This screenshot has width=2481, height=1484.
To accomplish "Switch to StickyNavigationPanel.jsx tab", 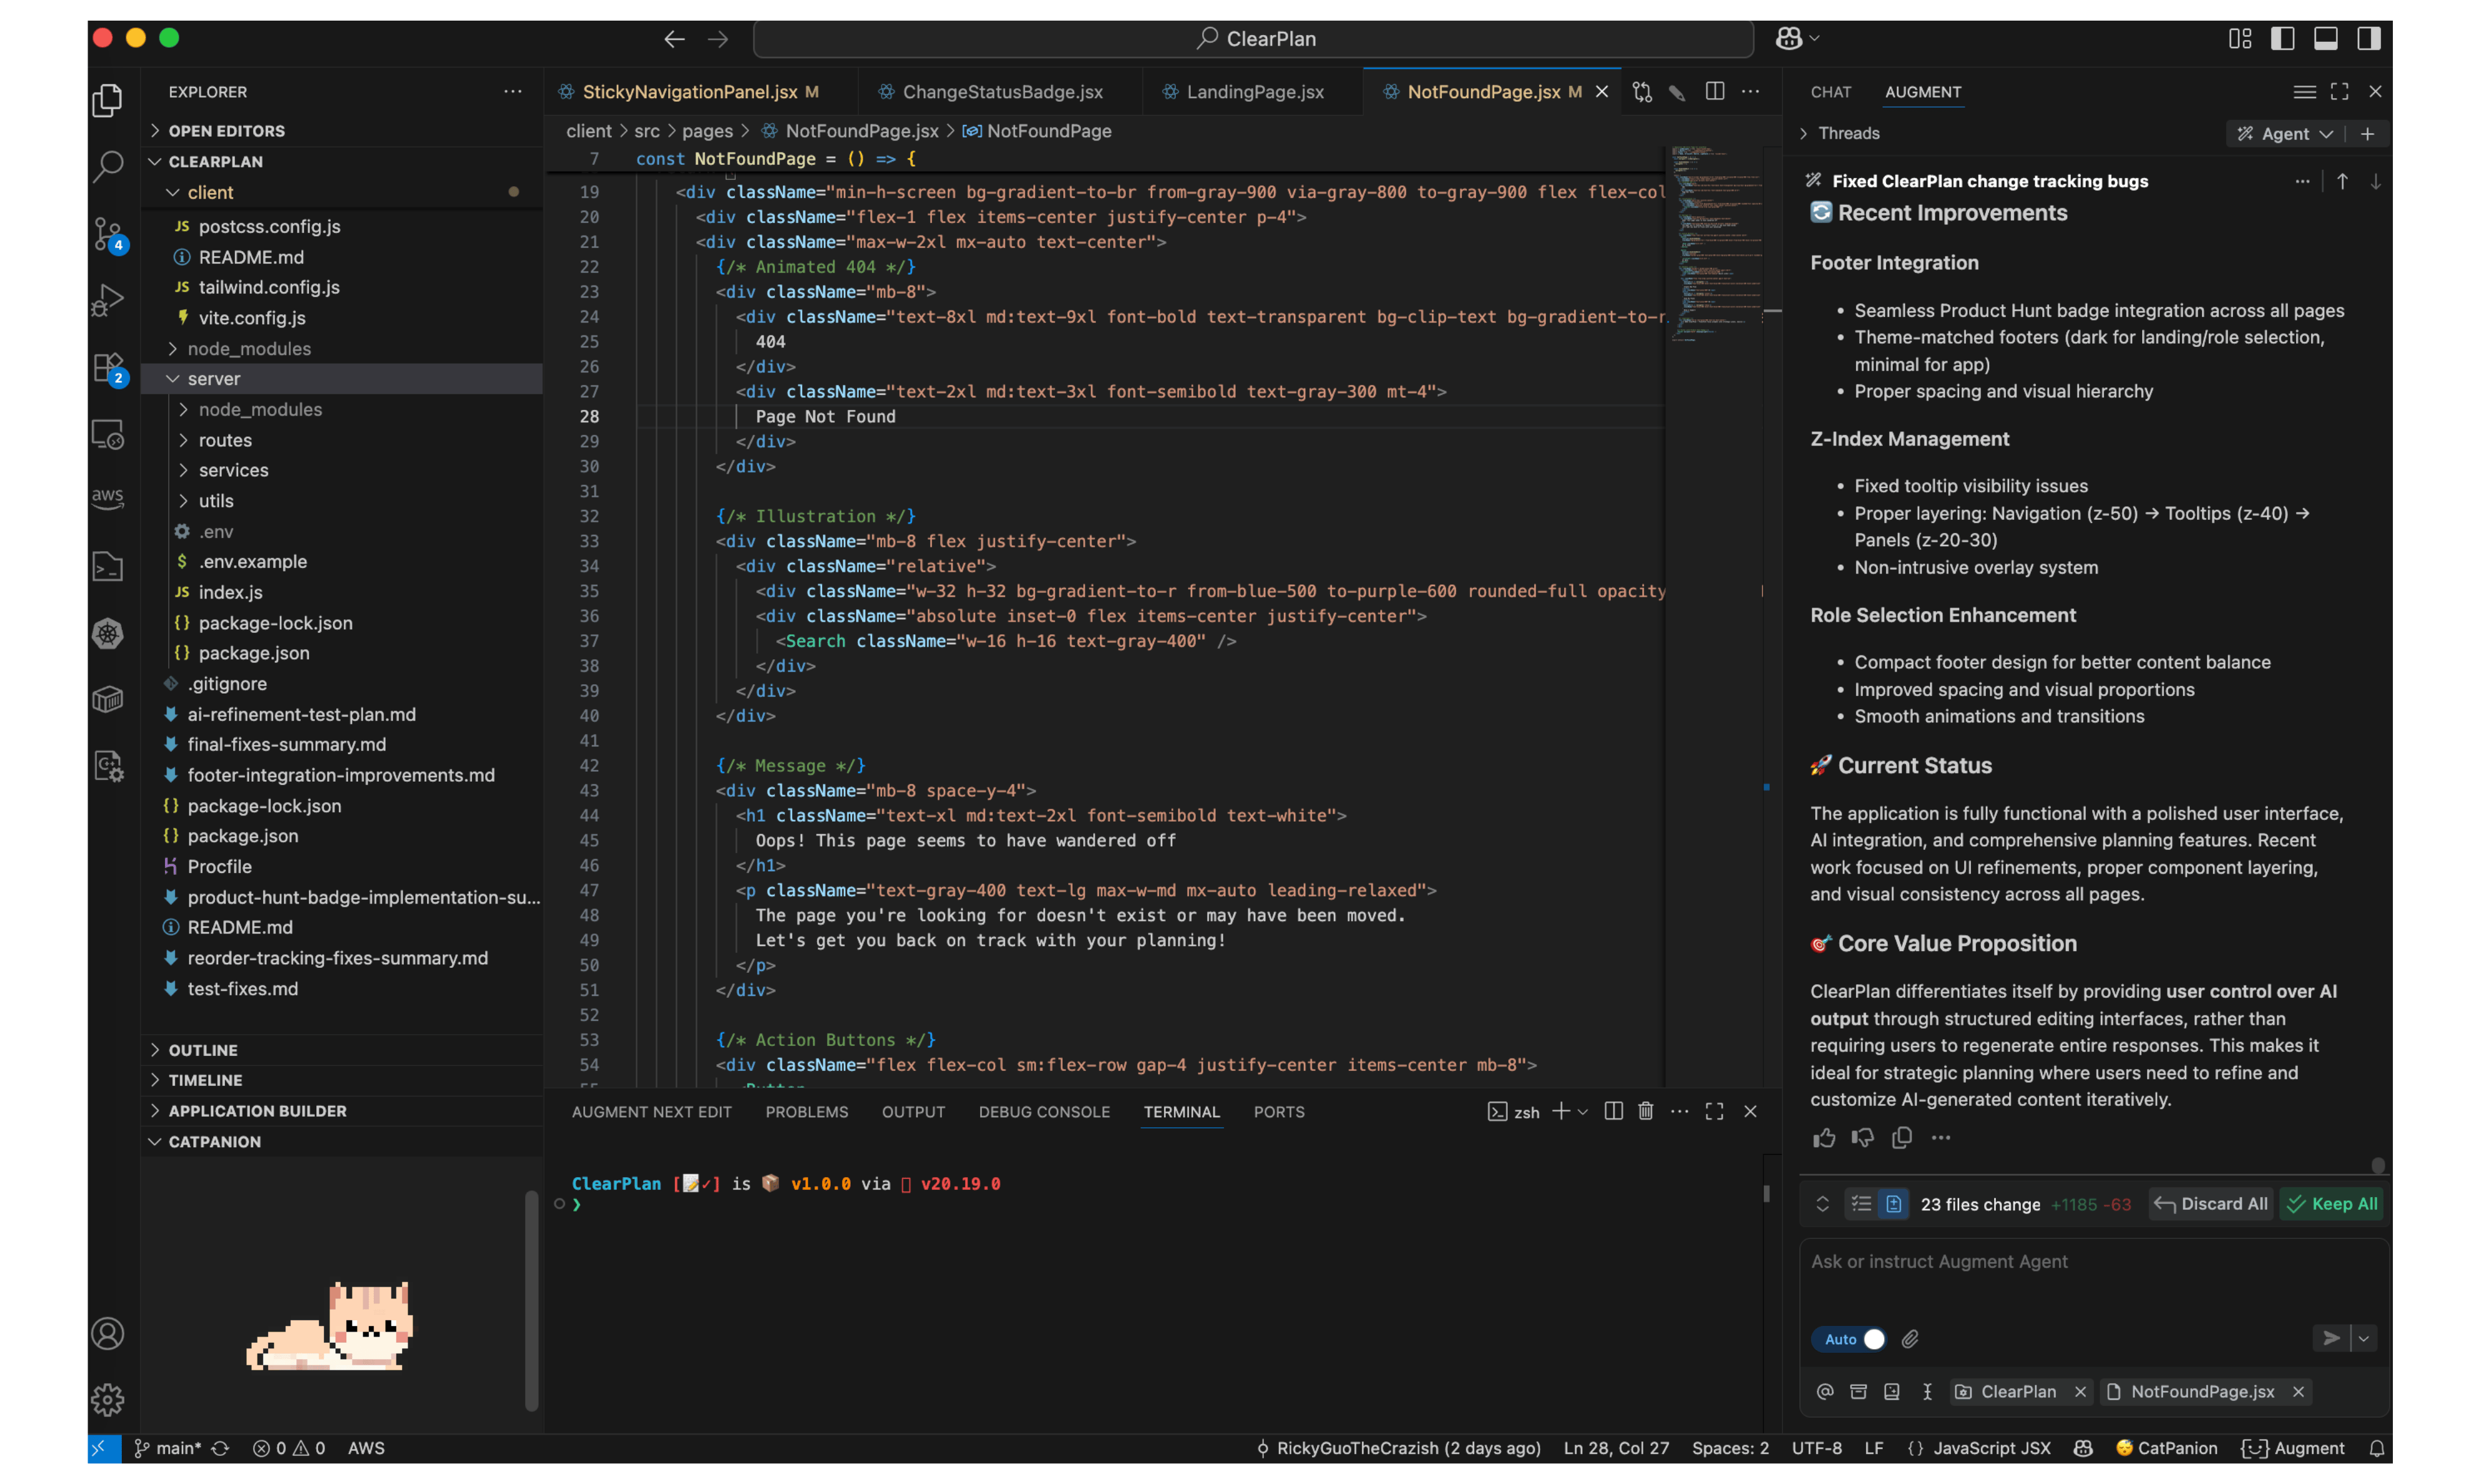I will (x=689, y=91).
